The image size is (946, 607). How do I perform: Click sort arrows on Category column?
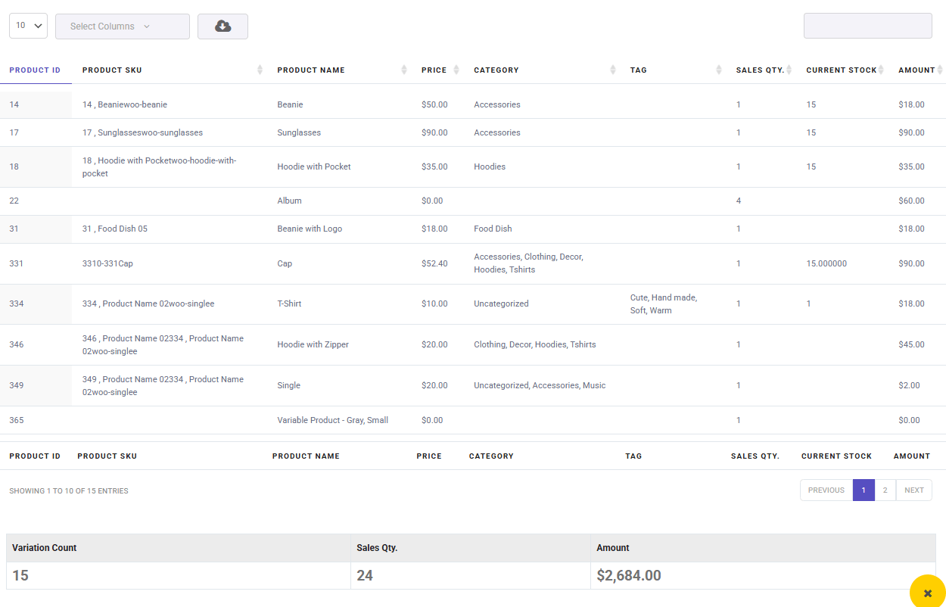[x=612, y=70]
